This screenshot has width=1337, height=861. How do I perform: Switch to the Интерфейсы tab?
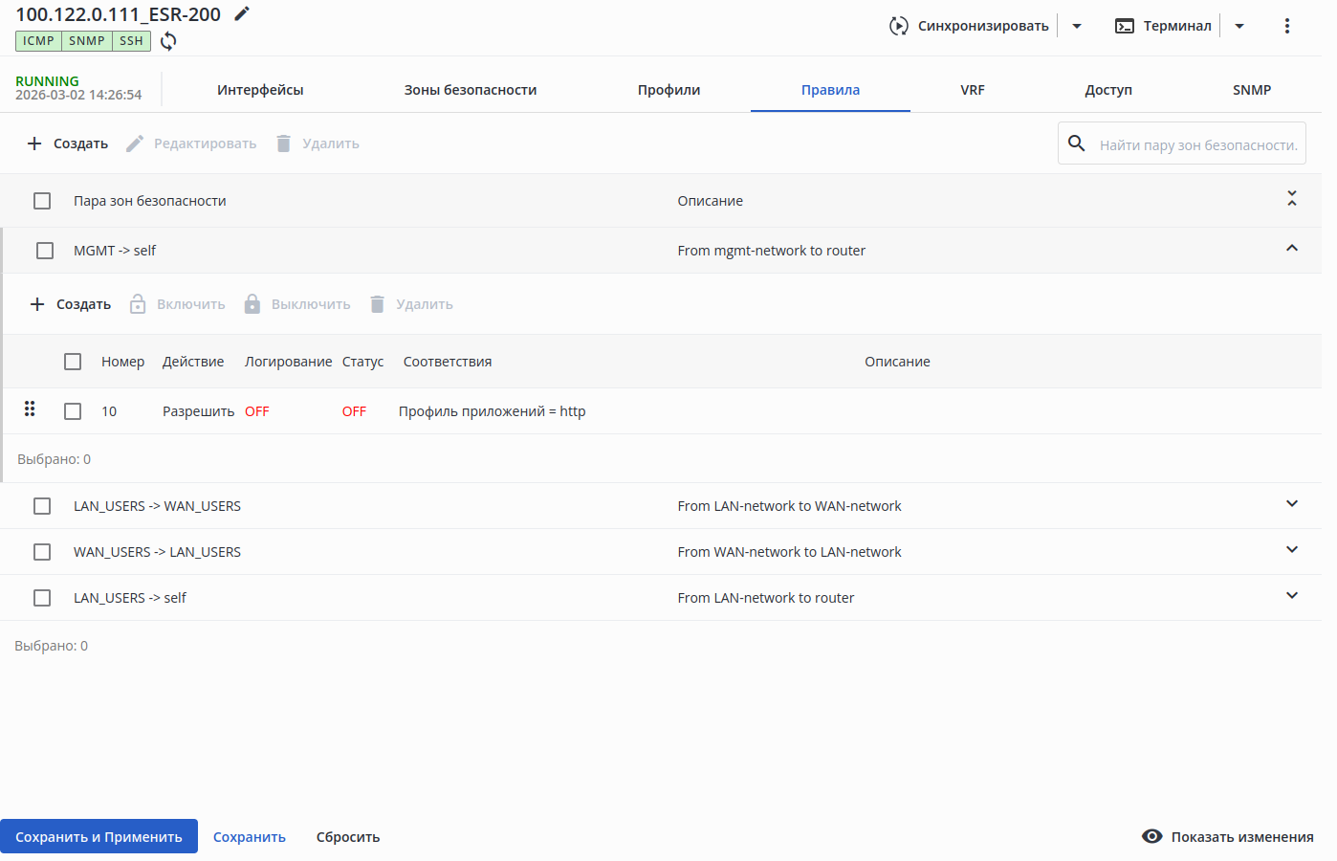[x=260, y=90]
